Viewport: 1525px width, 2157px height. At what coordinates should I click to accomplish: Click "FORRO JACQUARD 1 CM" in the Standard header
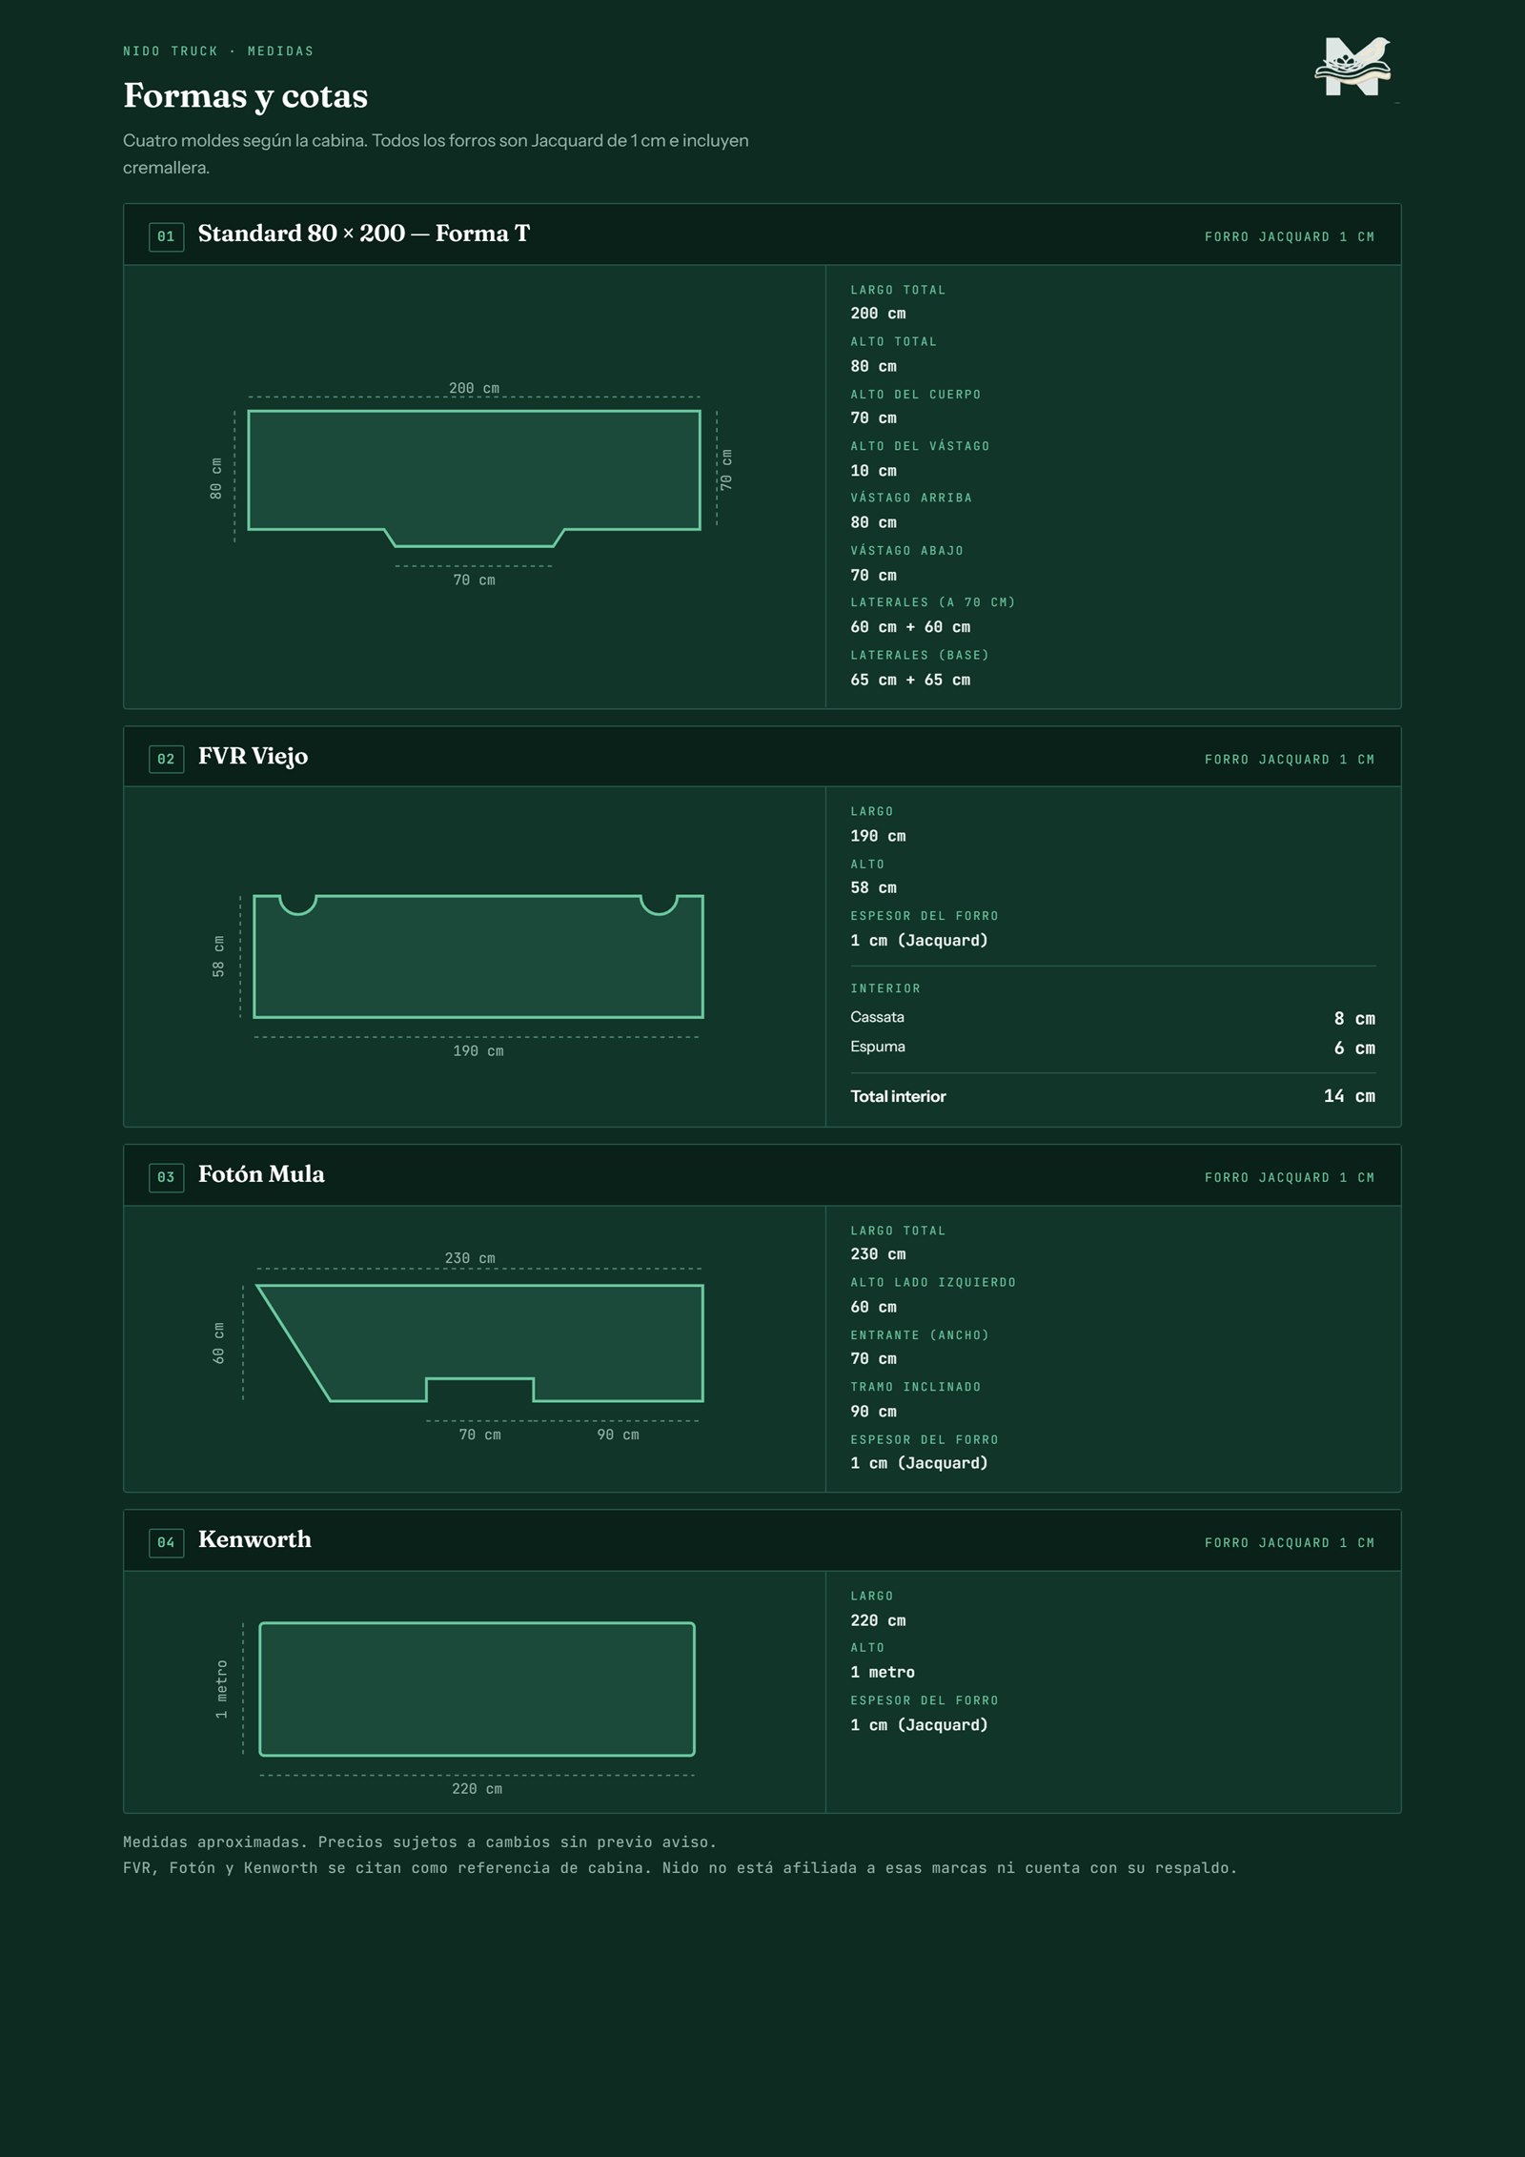pos(1290,237)
